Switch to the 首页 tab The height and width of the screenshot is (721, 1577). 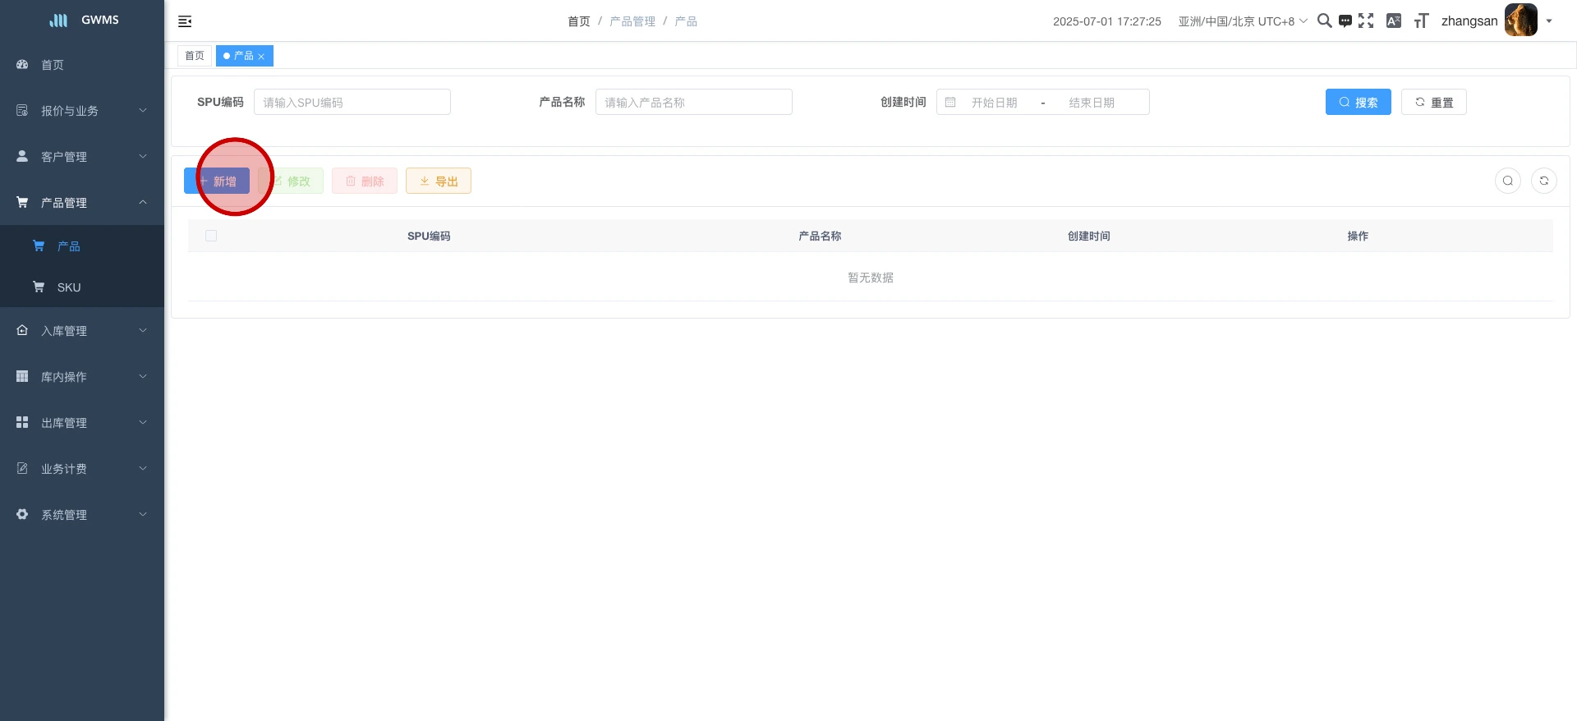click(195, 56)
